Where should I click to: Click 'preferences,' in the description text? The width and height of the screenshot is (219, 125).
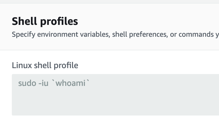[148, 35]
